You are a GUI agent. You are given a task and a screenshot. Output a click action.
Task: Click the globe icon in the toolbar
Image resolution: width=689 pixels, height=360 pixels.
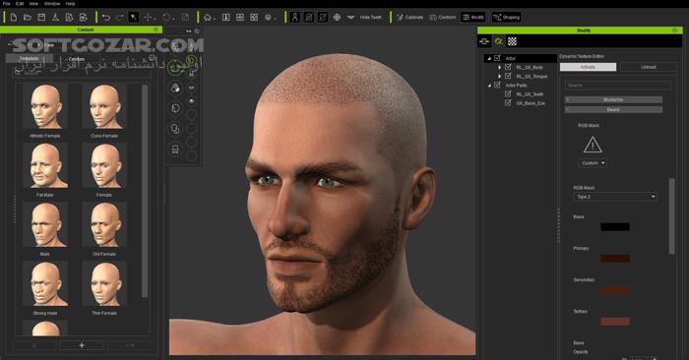pyautogui.click(x=337, y=18)
